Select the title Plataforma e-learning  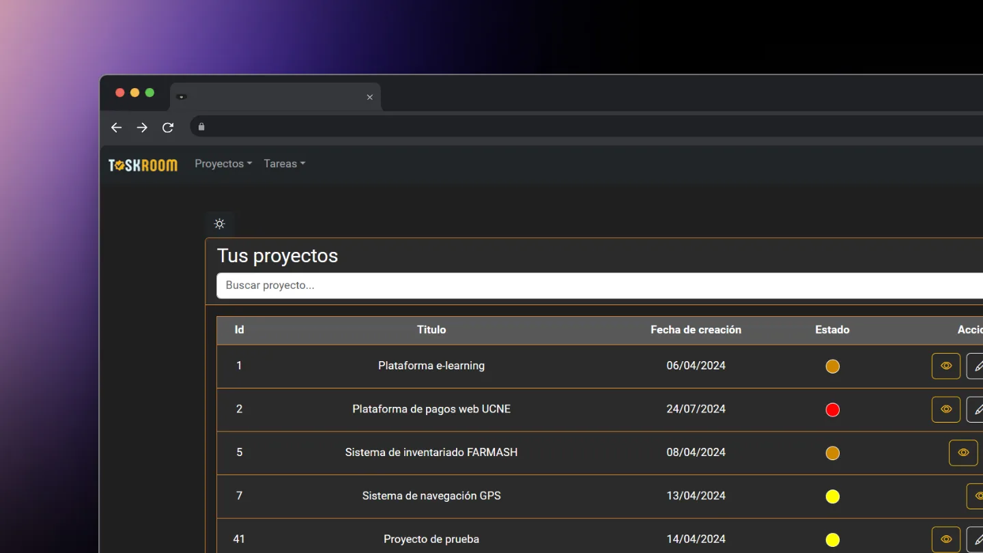431,366
